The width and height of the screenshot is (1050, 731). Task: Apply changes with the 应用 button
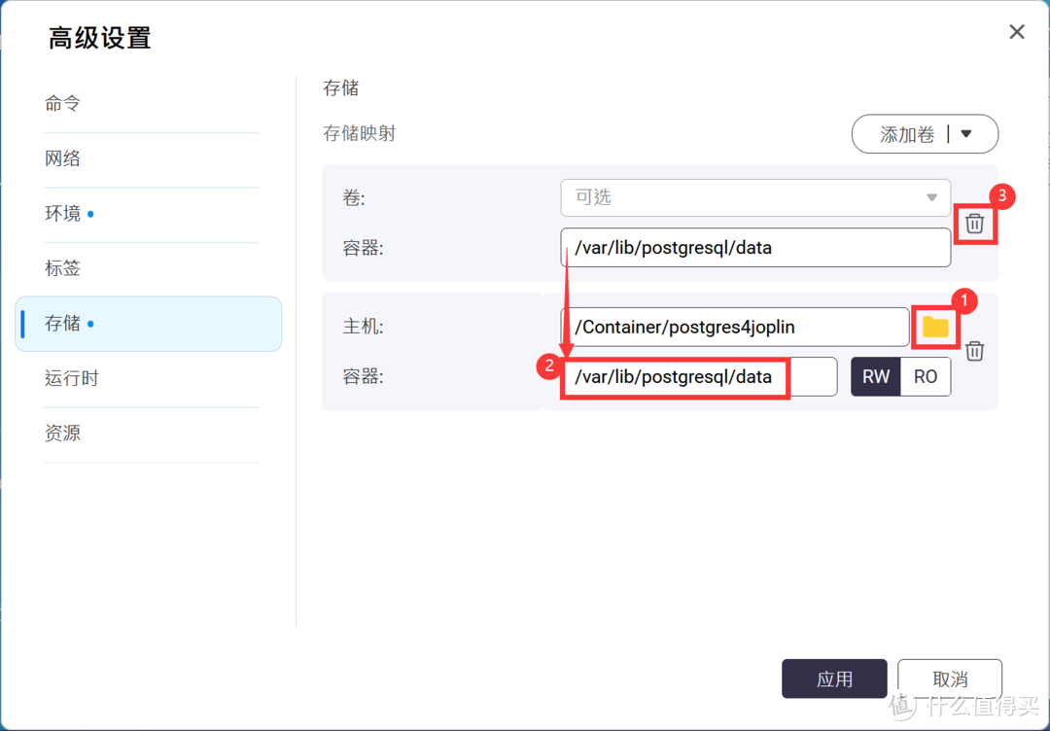[x=834, y=679]
